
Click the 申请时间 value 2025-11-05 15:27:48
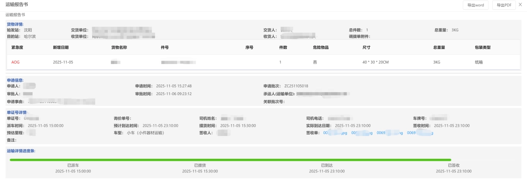tap(174, 86)
